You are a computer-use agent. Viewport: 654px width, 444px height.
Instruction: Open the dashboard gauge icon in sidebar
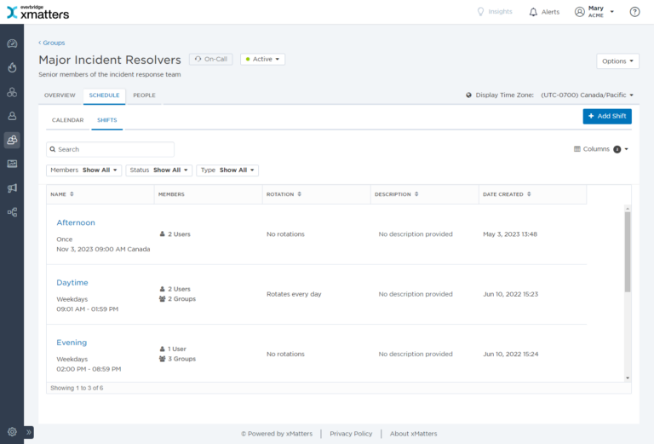coord(12,43)
